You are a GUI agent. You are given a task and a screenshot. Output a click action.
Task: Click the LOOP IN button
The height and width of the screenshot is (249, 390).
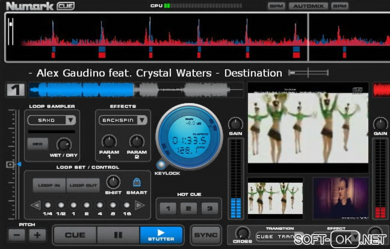(49, 185)
